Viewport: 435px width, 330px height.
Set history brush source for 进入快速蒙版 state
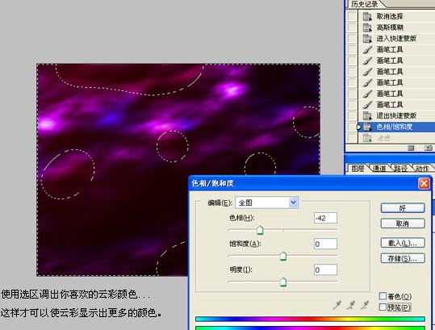[353, 39]
